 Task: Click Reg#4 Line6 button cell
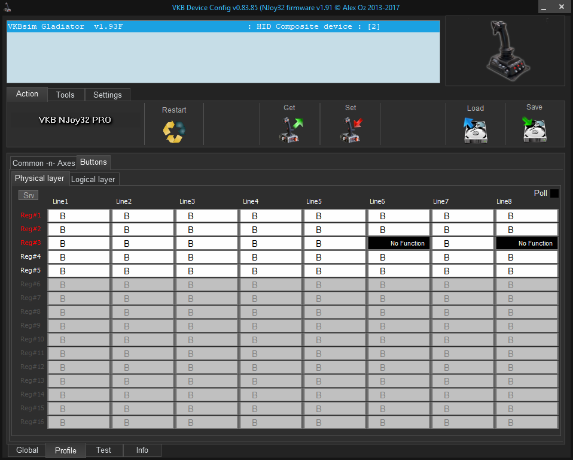click(399, 258)
